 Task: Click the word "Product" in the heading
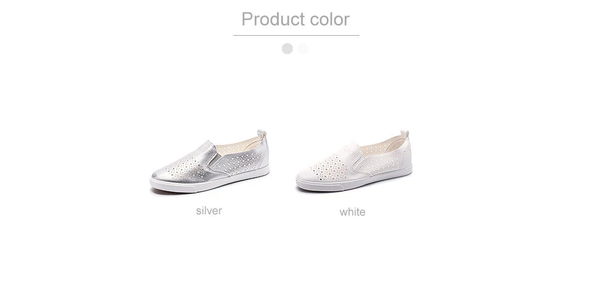[273, 19]
